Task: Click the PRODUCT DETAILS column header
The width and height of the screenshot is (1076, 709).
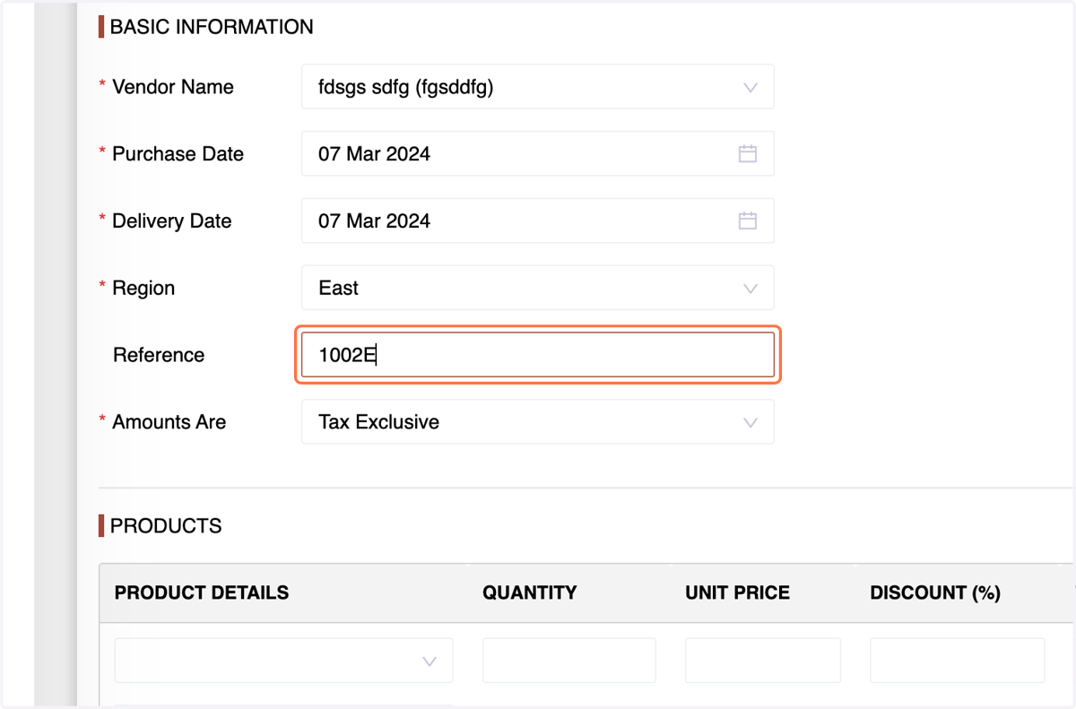Action: [202, 592]
